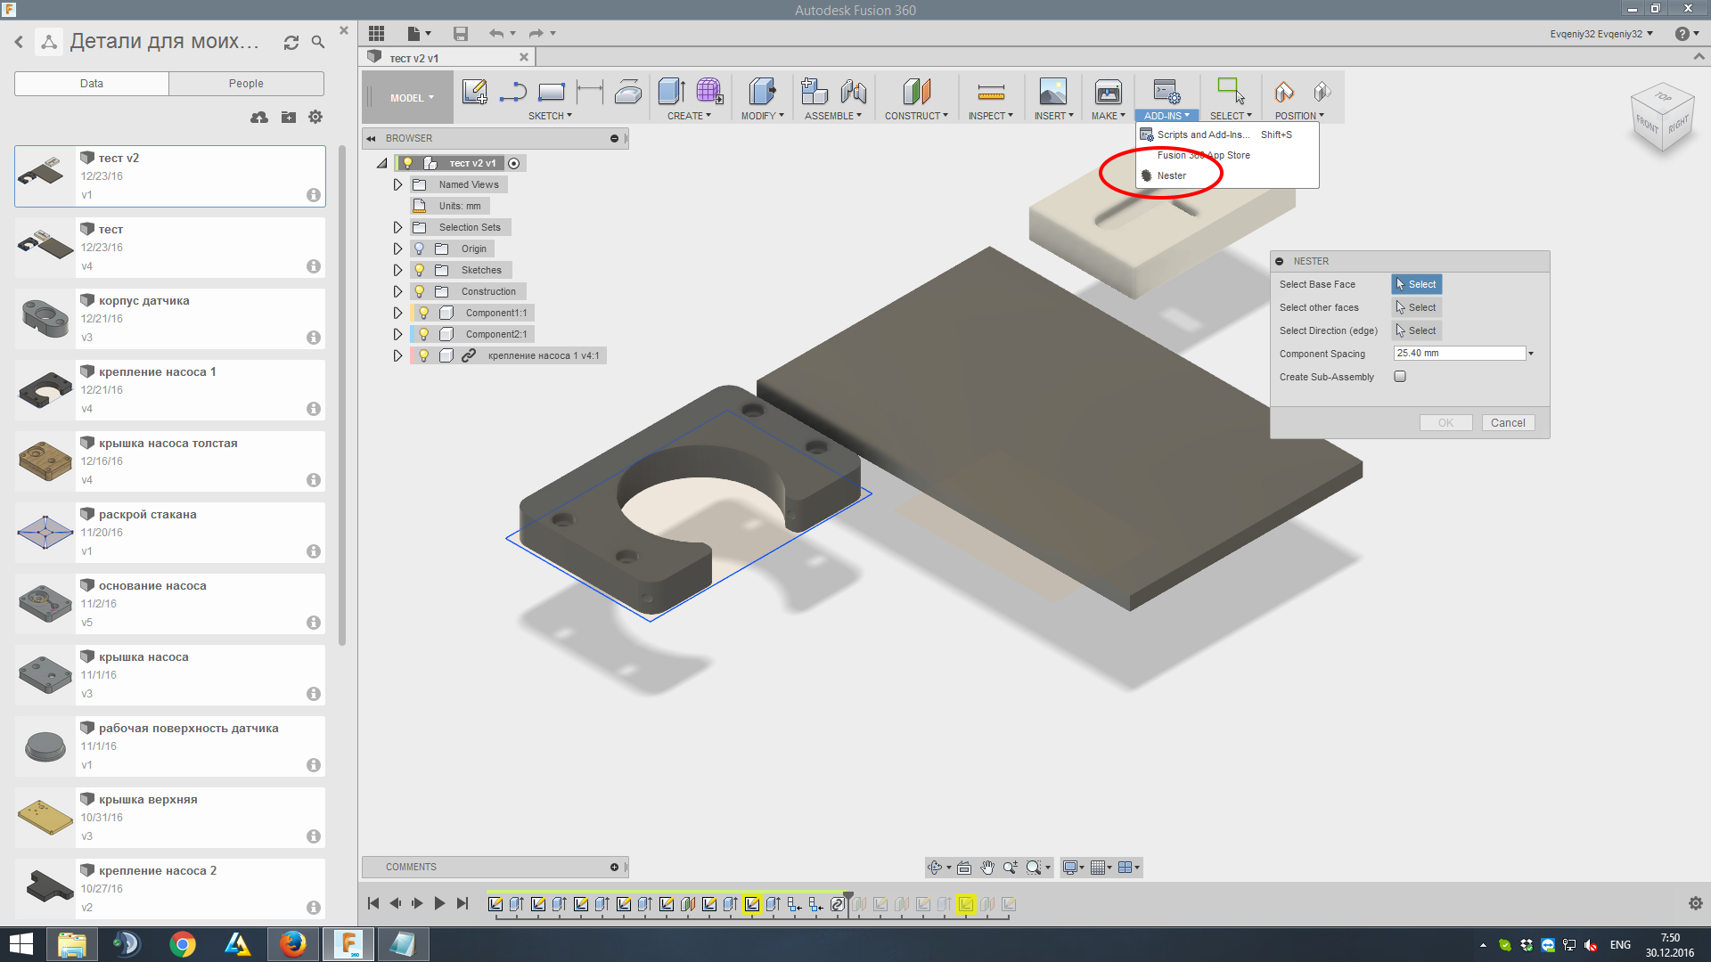Open the Pan hand navigation tool
Viewport: 1711px width, 962px height.
click(987, 868)
